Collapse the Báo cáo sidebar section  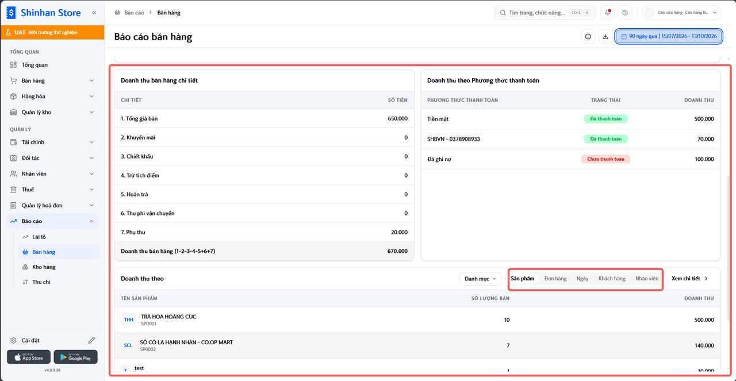pyautogui.click(x=52, y=221)
